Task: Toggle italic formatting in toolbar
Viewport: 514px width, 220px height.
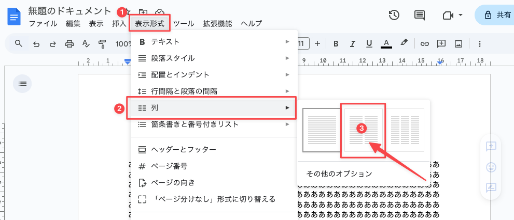Action: coord(353,44)
